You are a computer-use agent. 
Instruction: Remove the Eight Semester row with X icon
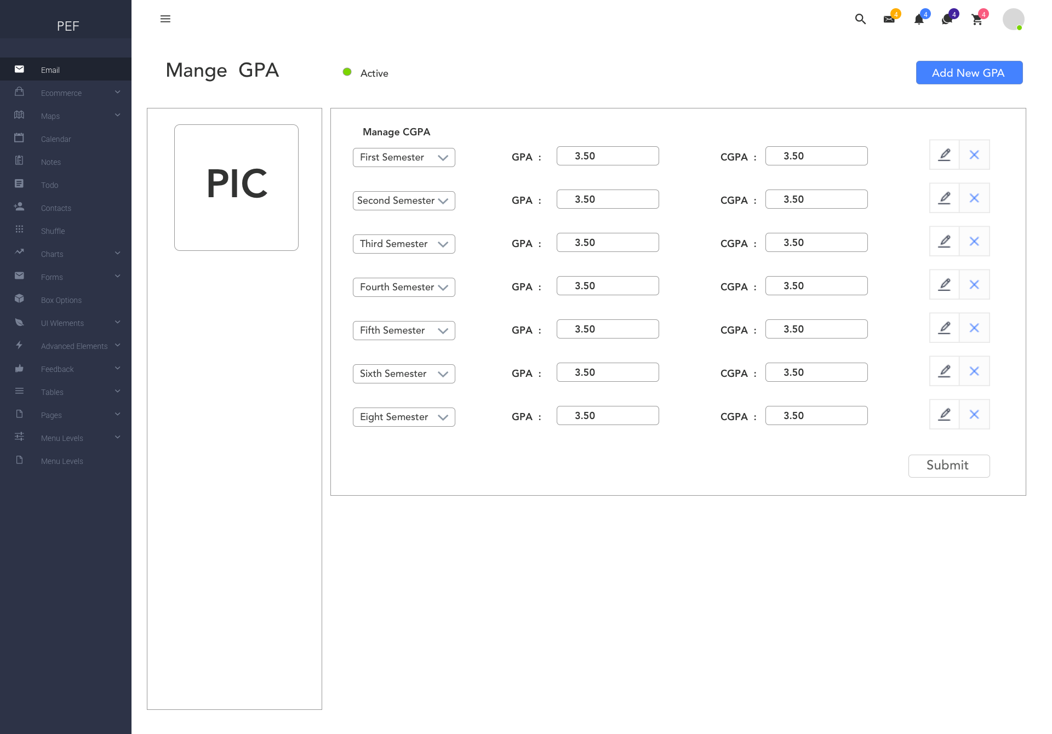pyautogui.click(x=974, y=415)
